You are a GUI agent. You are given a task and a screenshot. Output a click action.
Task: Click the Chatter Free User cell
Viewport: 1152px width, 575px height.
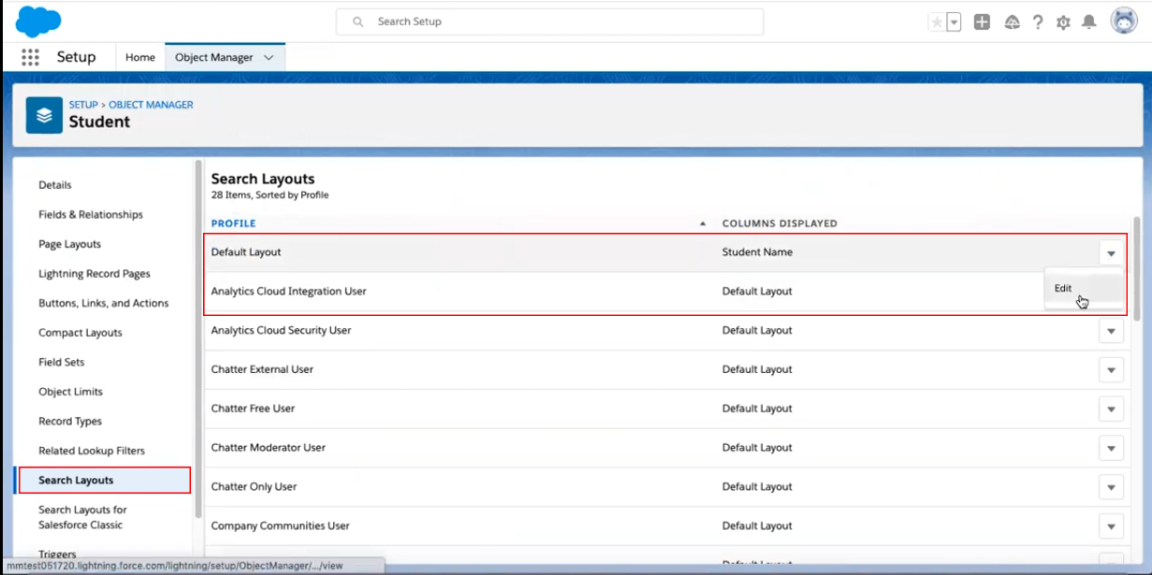tap(253, 409)
